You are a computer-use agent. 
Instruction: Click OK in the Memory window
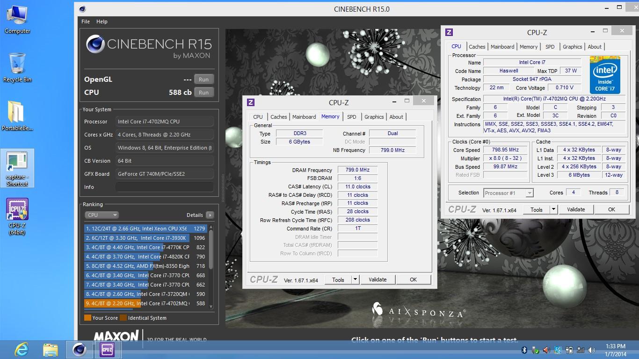pos(414,280)
